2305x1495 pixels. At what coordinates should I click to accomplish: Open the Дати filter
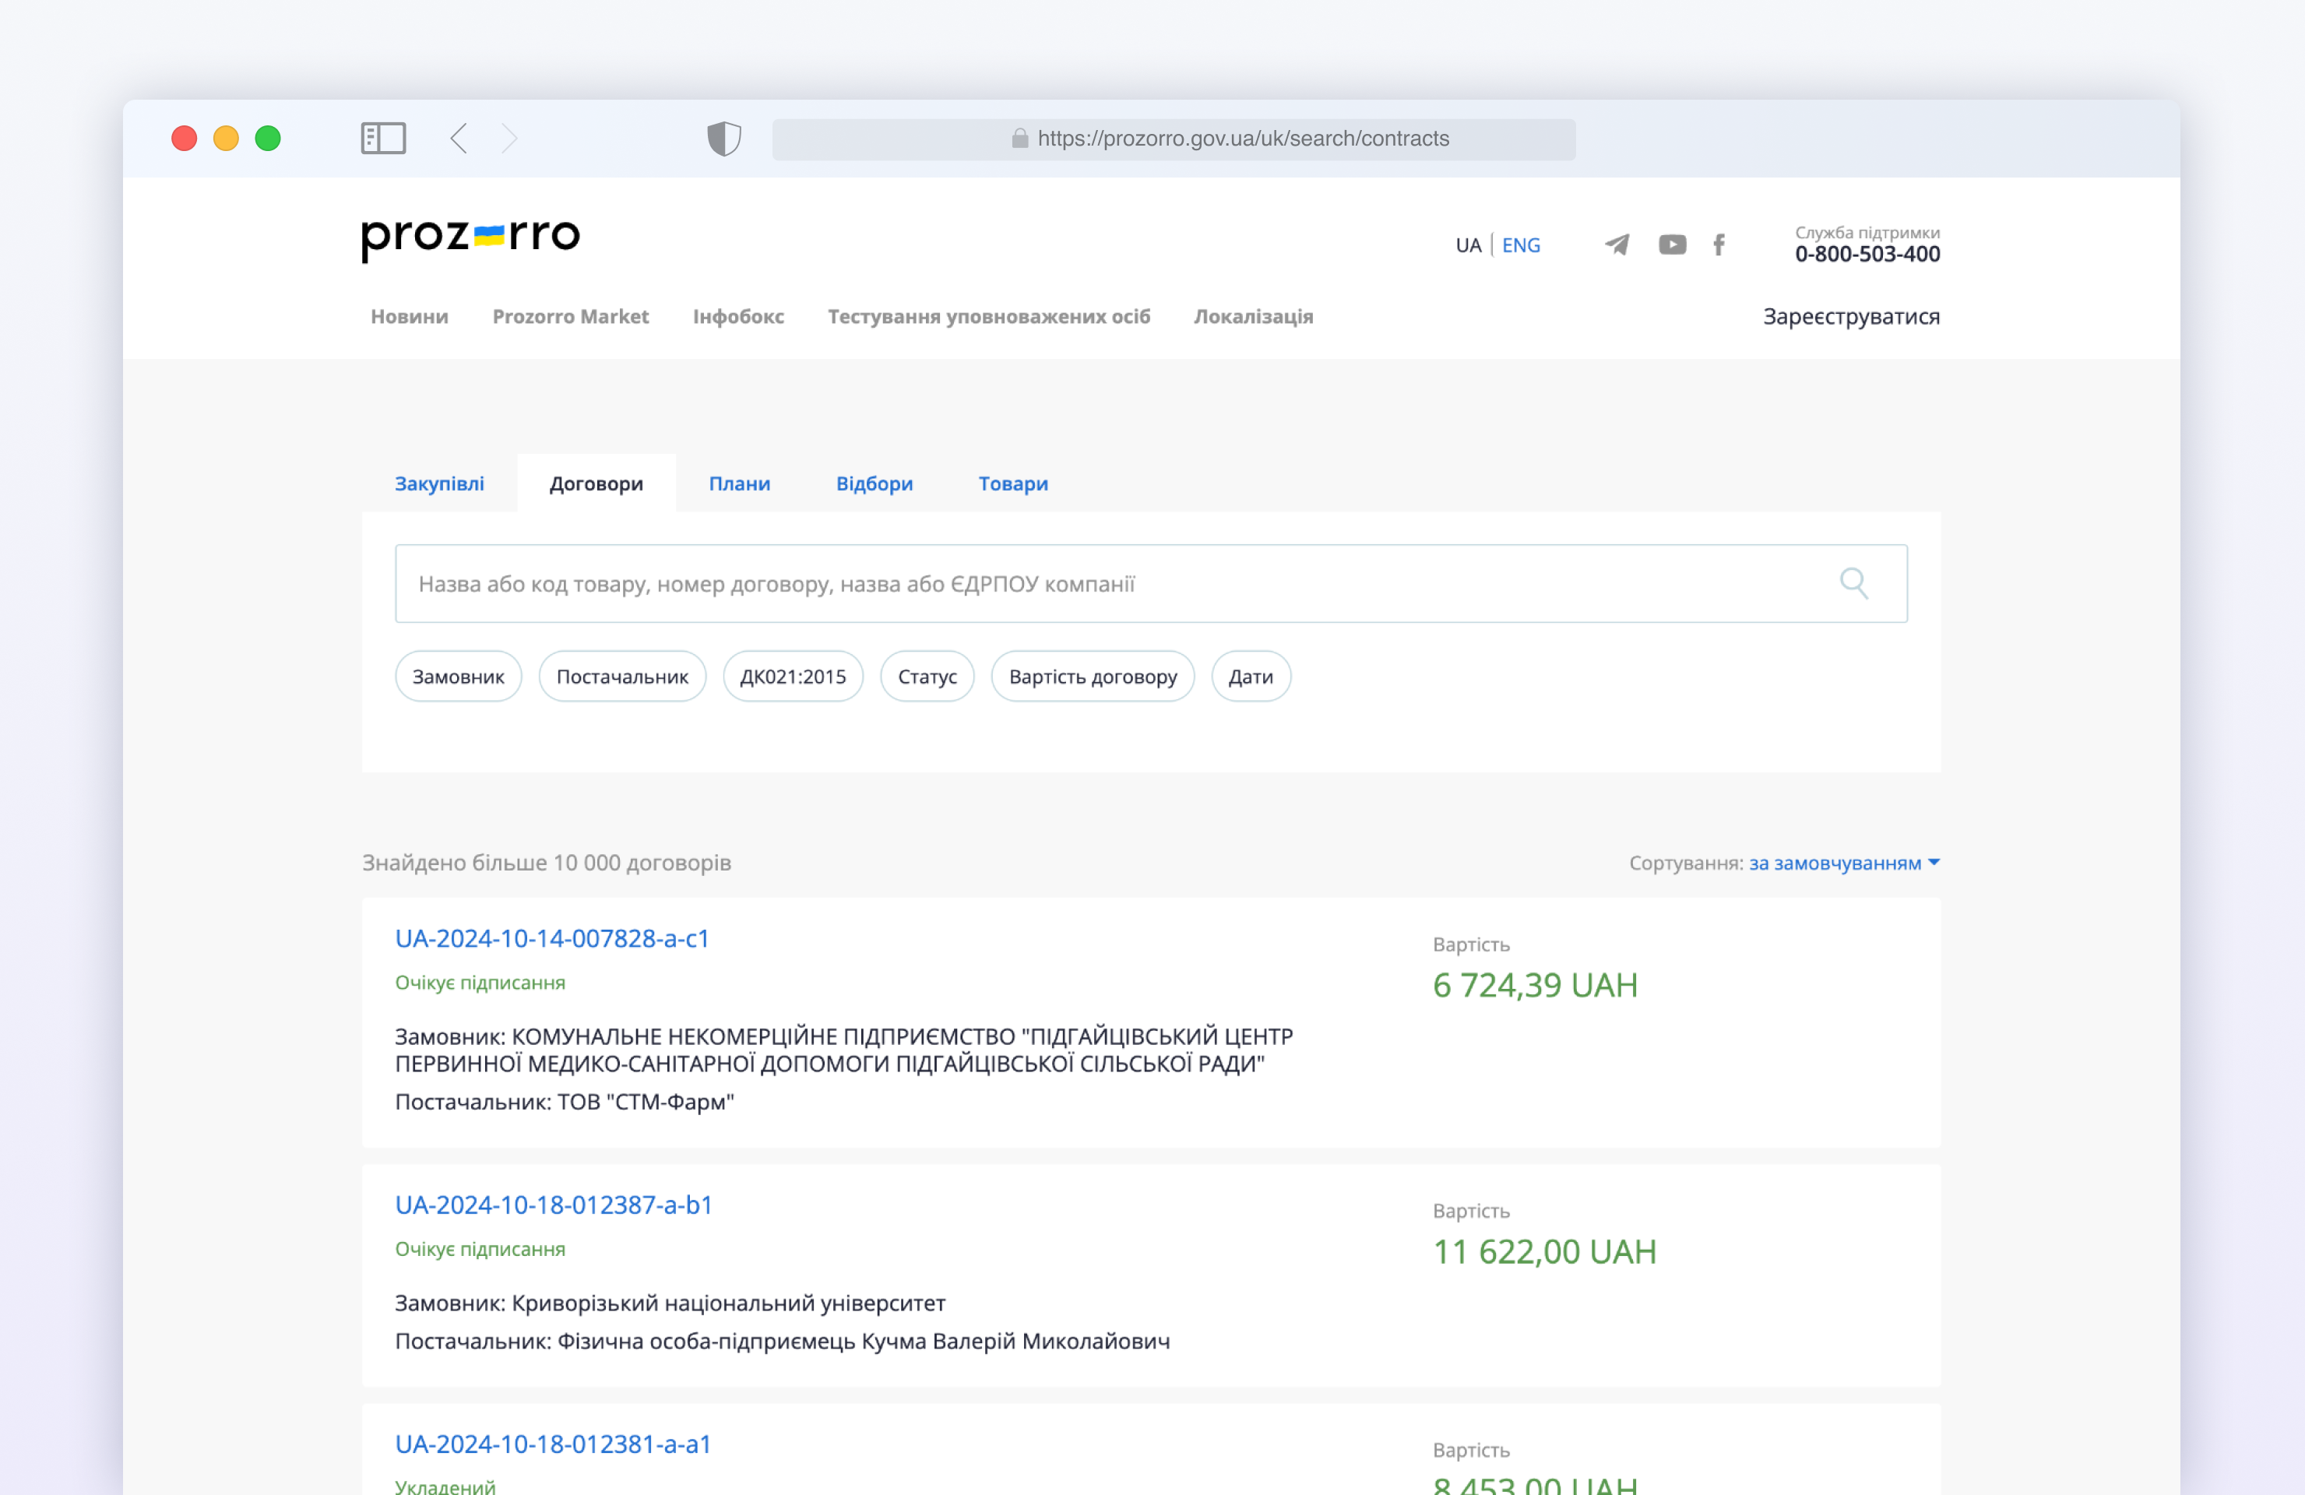(1251, 676)
